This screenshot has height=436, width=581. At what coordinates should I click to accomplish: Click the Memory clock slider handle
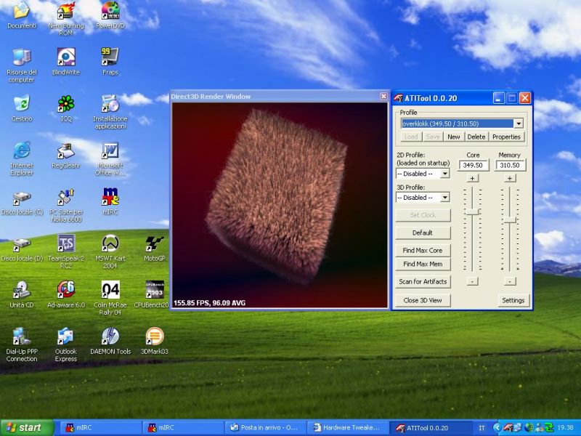point(510,220)
